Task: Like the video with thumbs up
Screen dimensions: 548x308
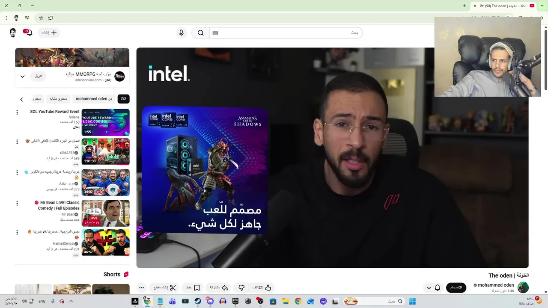Action: pos(262,287)
